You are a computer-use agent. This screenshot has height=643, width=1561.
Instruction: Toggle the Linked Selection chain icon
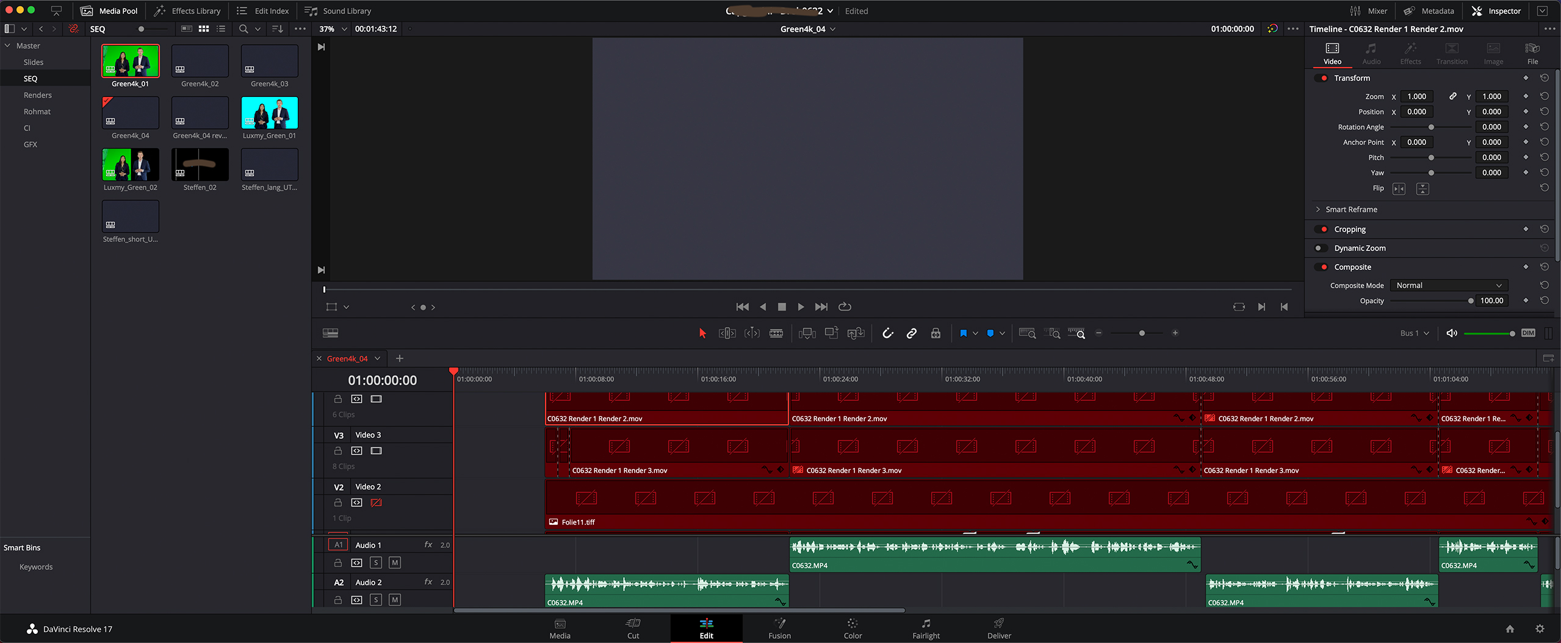[x=912, y=333]
